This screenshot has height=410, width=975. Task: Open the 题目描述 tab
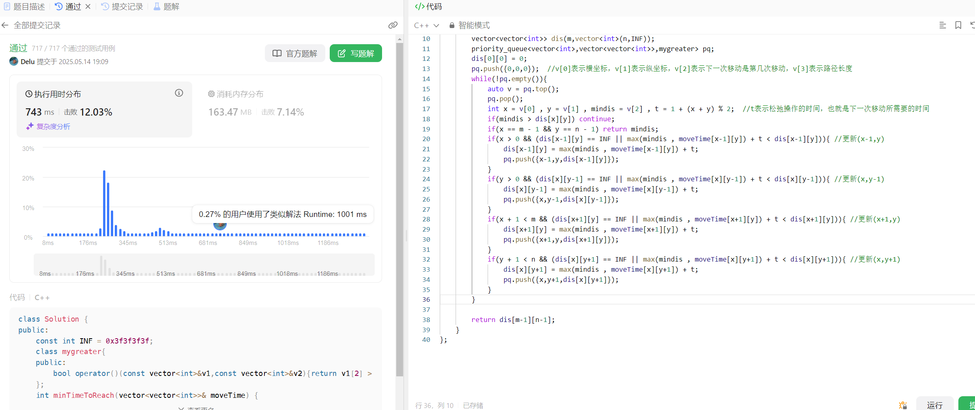[x=24, y=6]
